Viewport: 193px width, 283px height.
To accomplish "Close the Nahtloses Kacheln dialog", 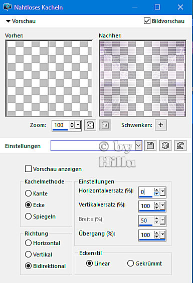I will (180, 7).
